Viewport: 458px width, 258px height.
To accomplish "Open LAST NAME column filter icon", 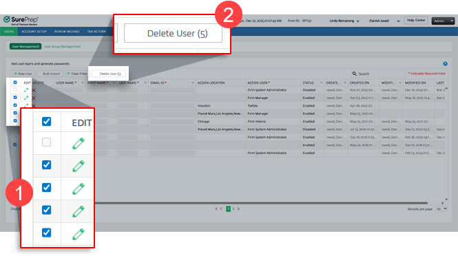I will tap(145, 83).
